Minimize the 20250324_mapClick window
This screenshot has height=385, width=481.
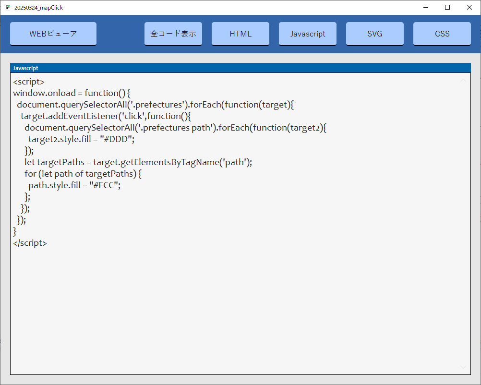click(x=425, y=7)
